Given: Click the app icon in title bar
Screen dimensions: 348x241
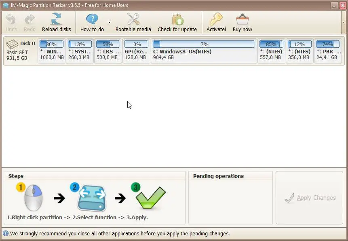Looking at the screenshot, I should (x=6, y=5).
